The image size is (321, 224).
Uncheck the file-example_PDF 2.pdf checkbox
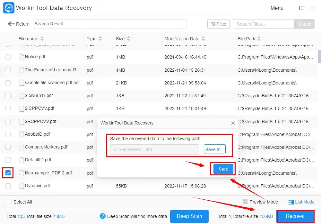8,173
